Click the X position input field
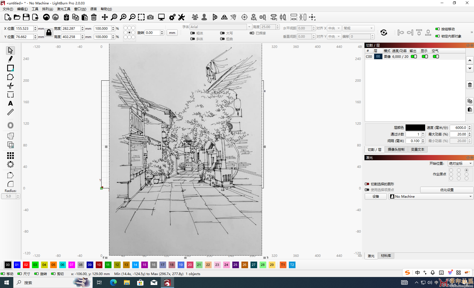The height and width of the screenshot is (288, 474). 24,28
